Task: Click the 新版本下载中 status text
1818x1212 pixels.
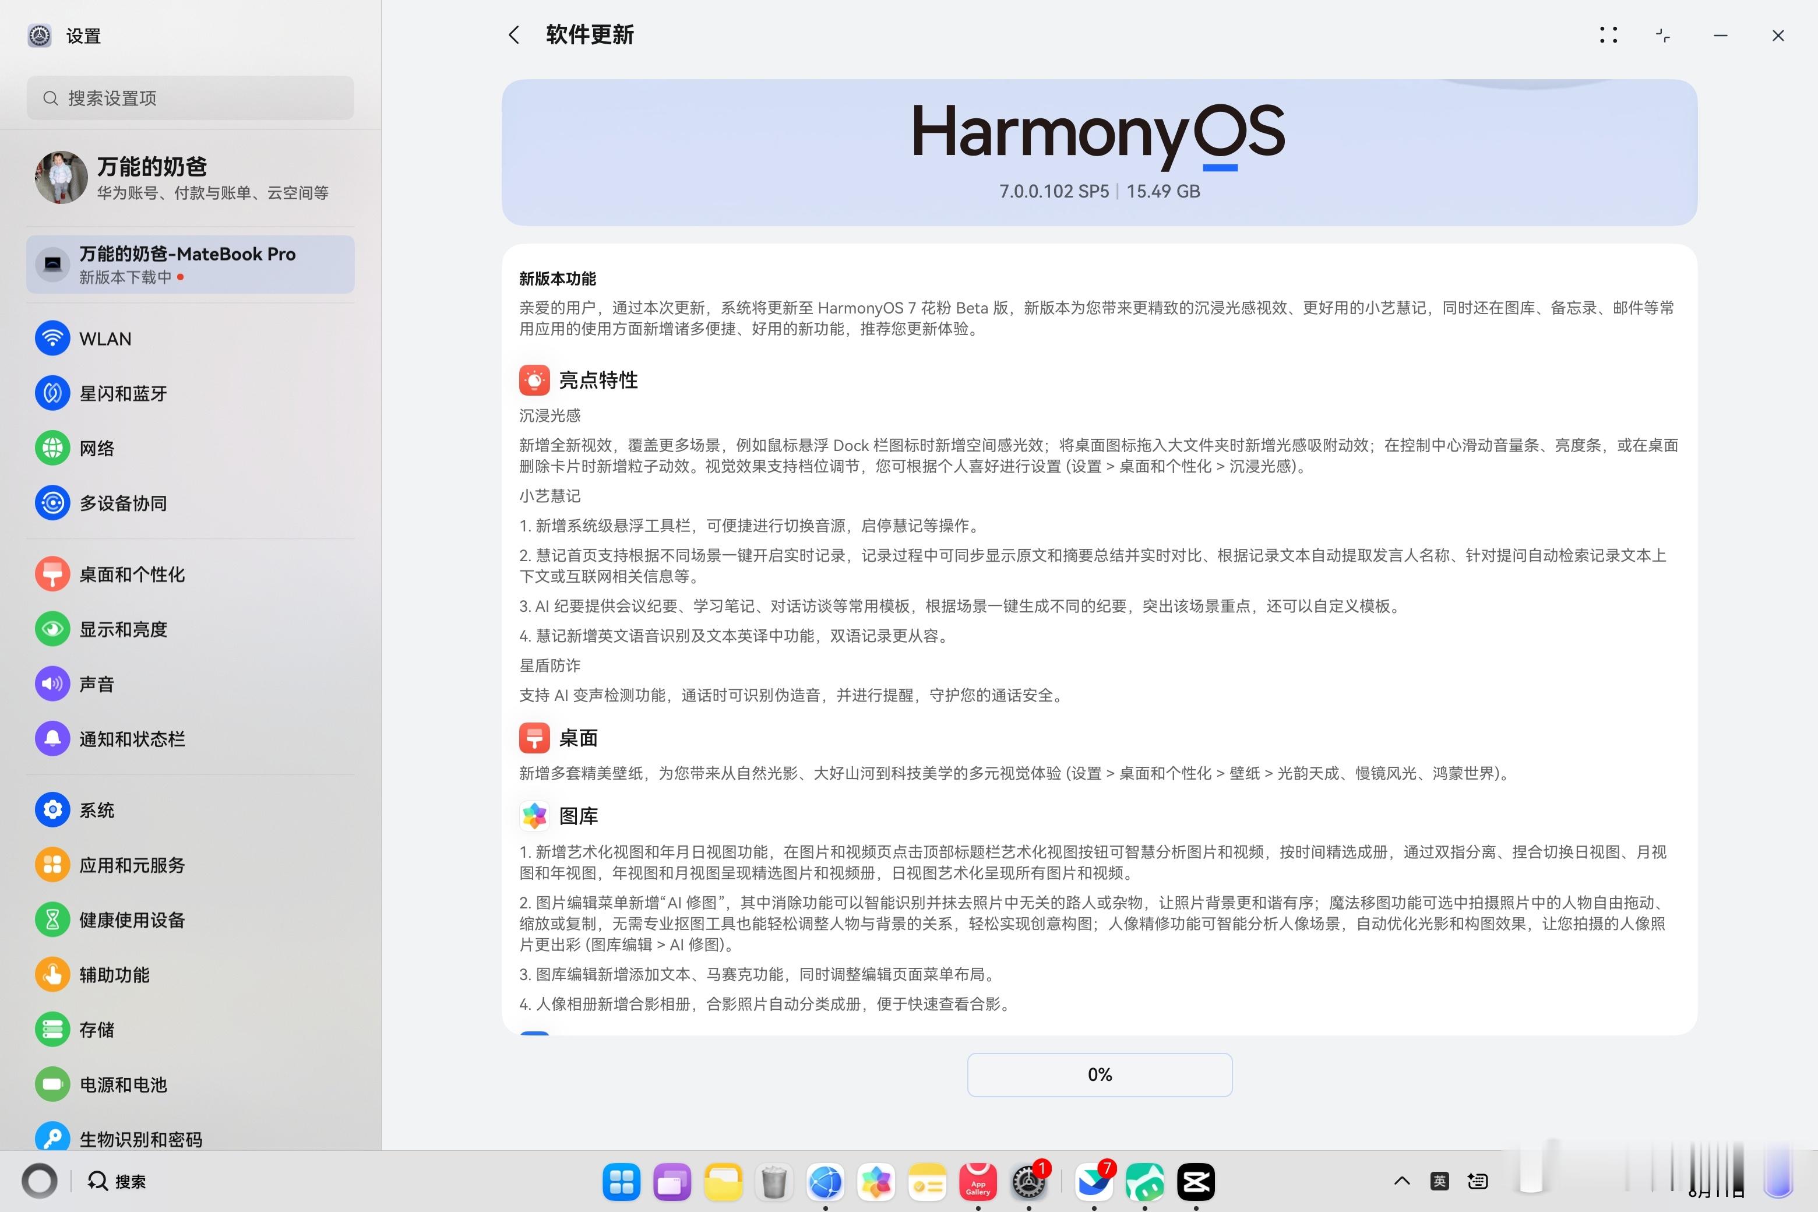Action: 125,277
